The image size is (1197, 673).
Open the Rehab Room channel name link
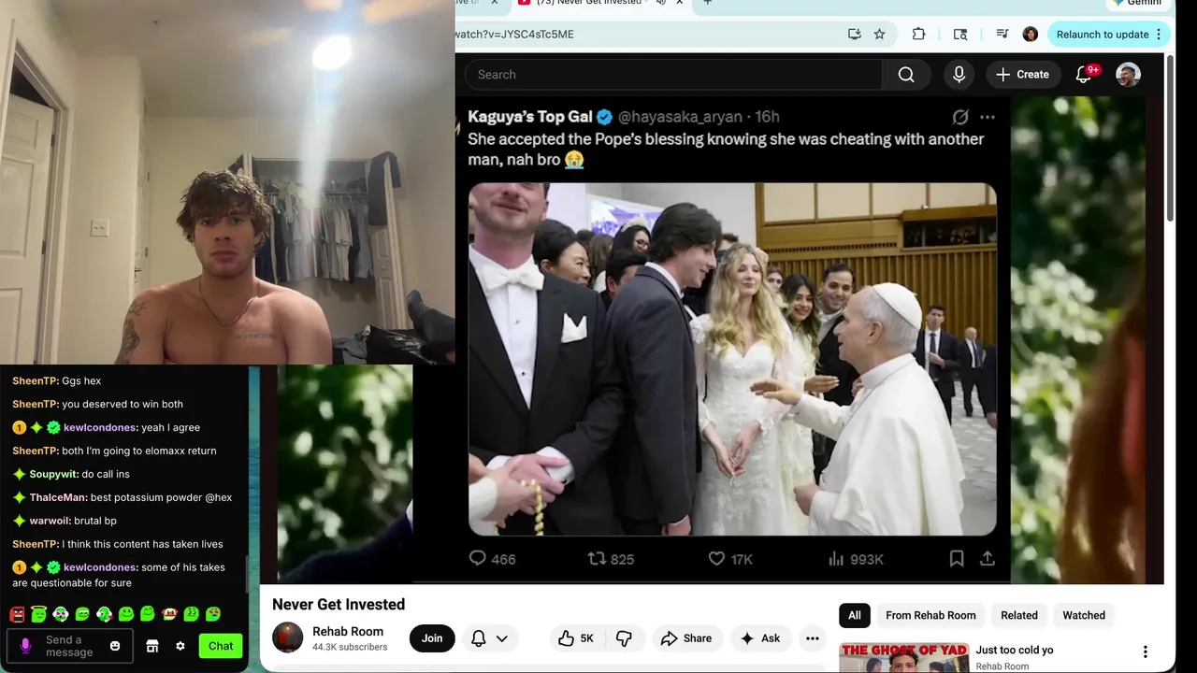pyautogui.click(x=348, y=632)
